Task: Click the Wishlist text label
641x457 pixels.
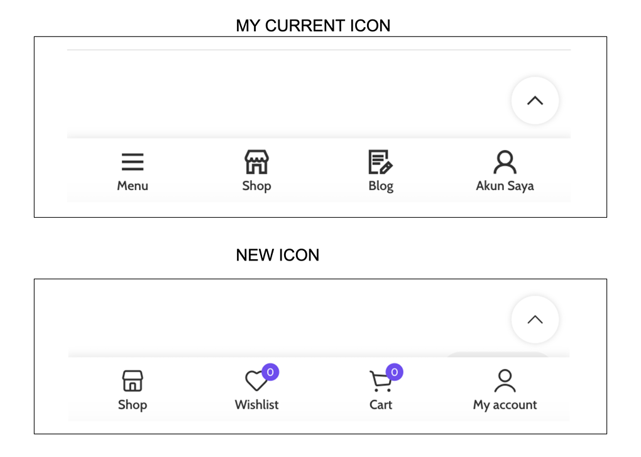Action: tap(257, 405)
